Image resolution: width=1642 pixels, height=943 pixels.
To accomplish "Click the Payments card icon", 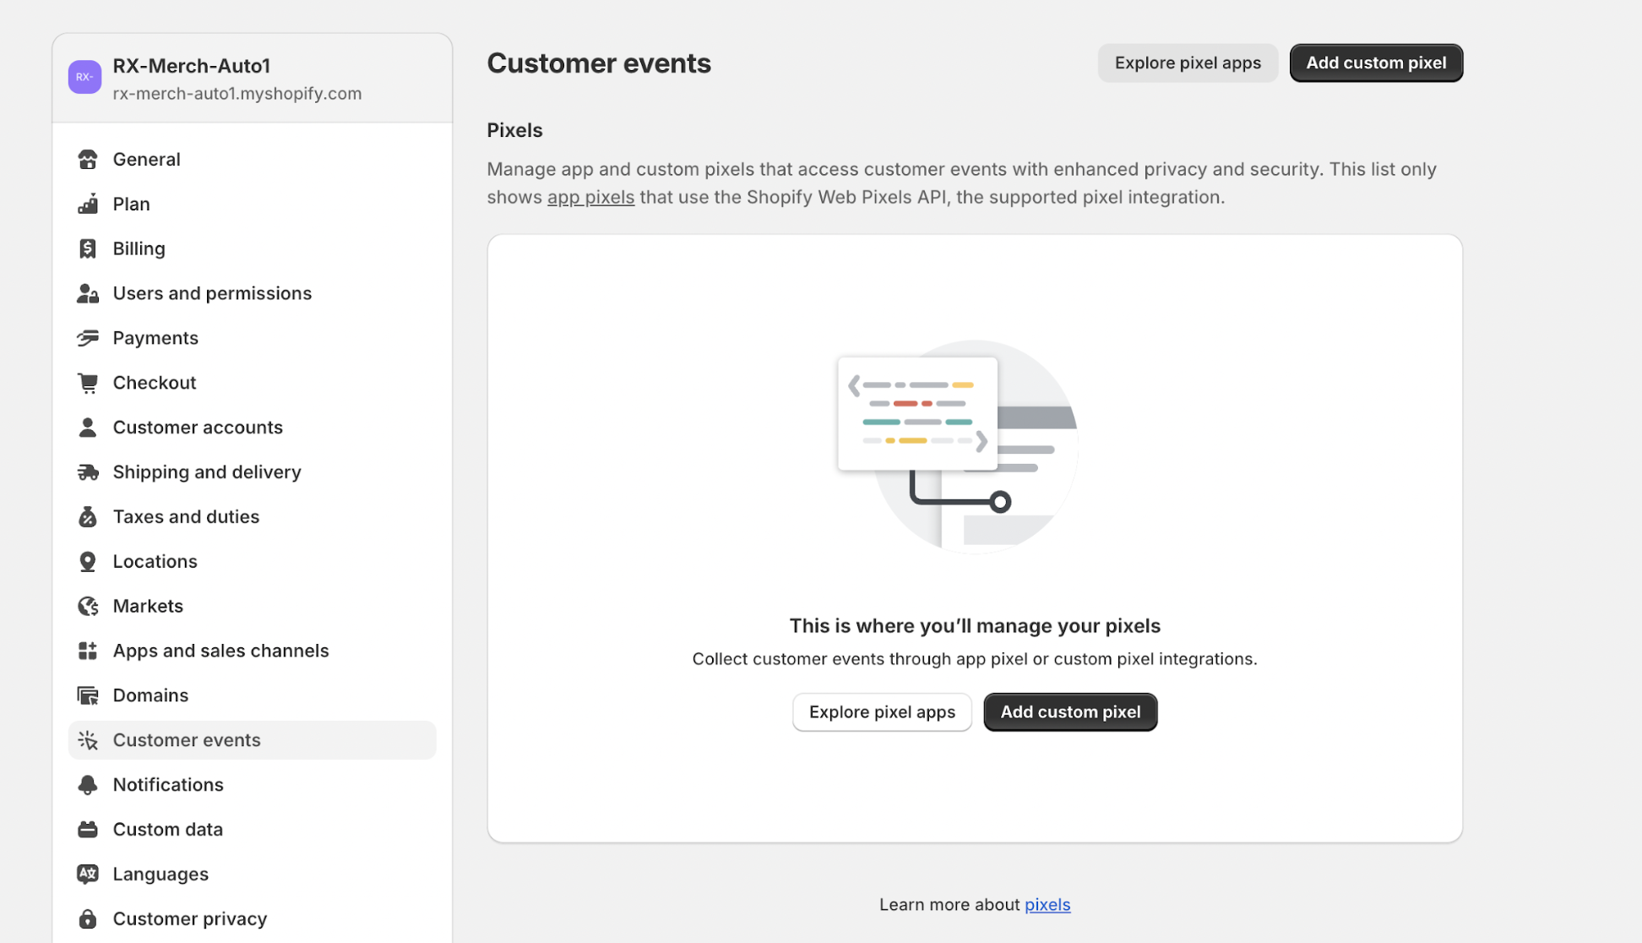I will tap(88, 337).
